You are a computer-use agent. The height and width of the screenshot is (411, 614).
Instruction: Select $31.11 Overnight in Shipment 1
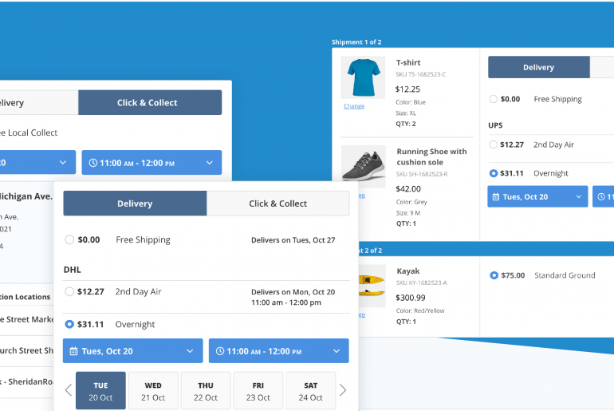coord(494,173)
